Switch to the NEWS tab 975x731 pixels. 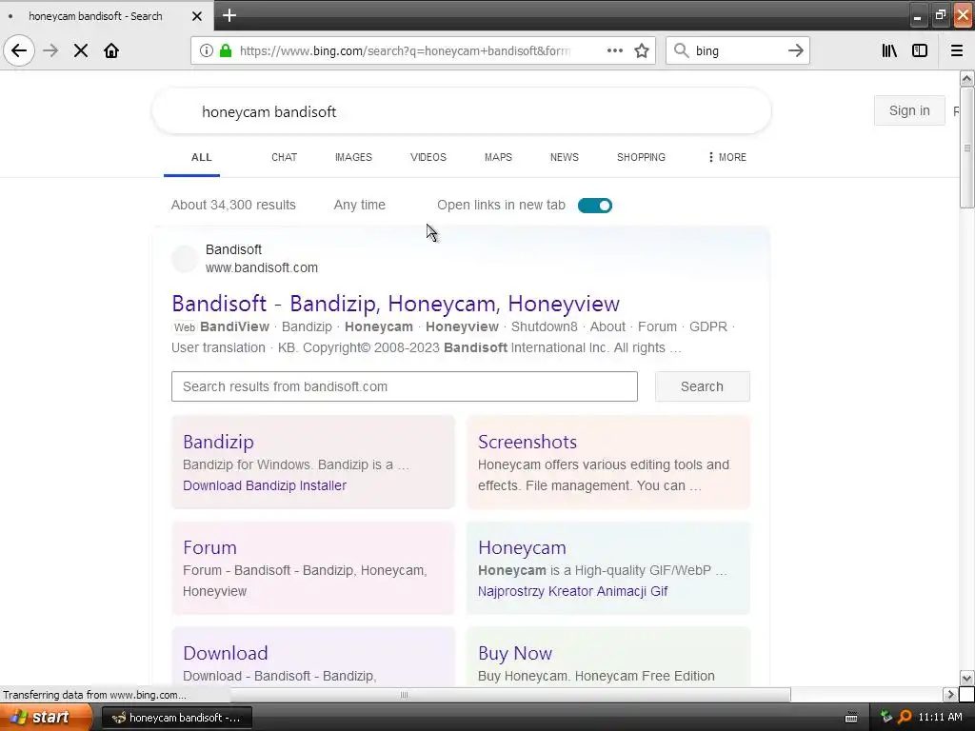point(565,157)
